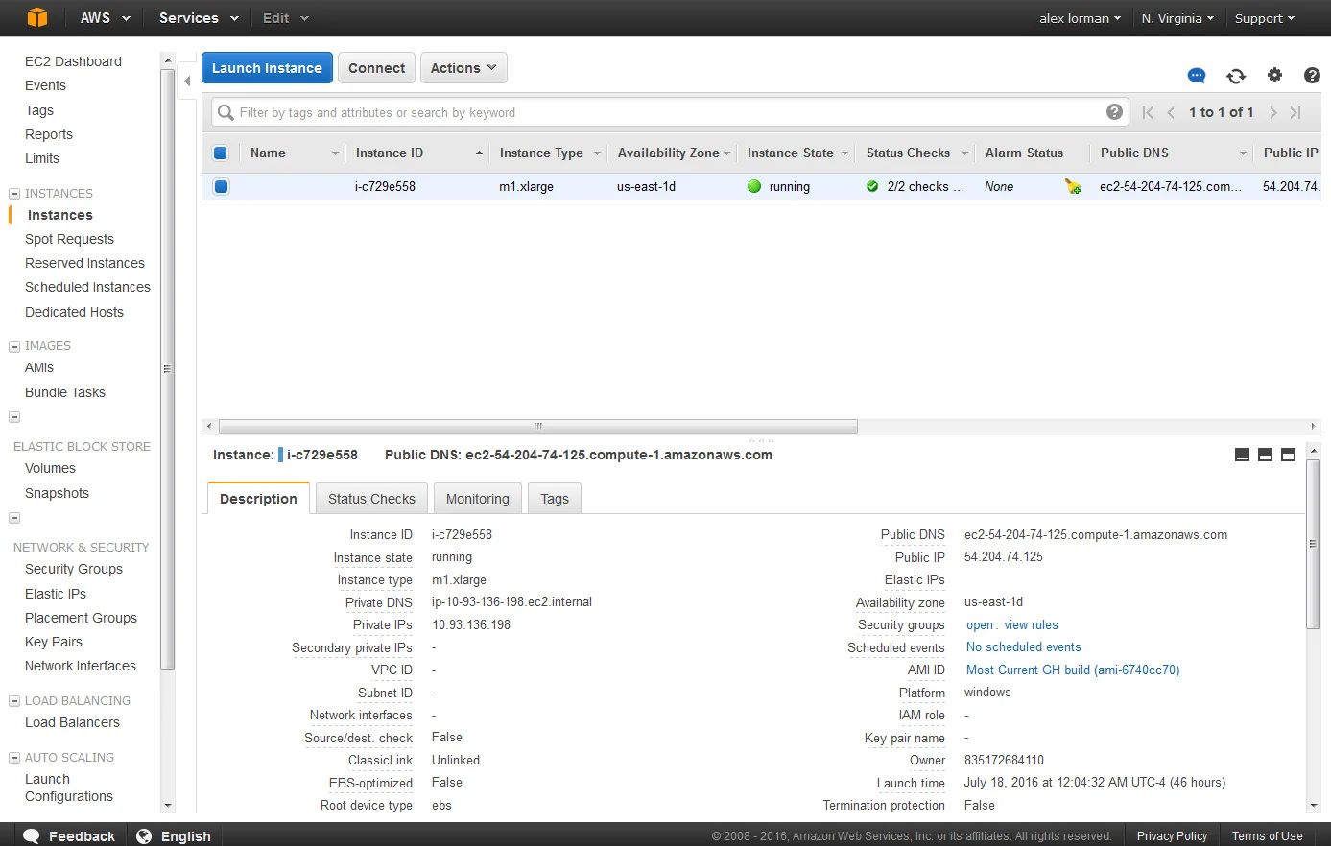Open the Instance State column filter arrow
Screen dimensions: 1331x846
point(844,153)
